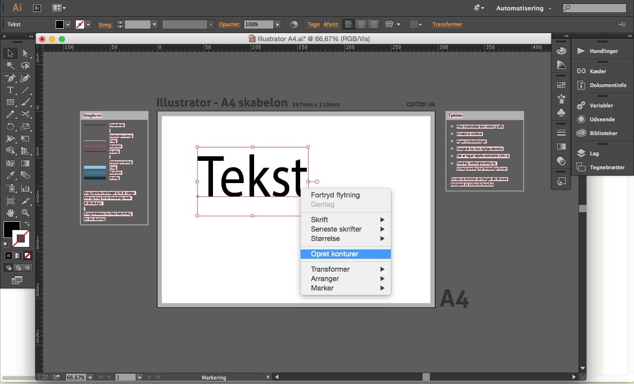Toggle align text left
The image size is (634, 384).
349,24
